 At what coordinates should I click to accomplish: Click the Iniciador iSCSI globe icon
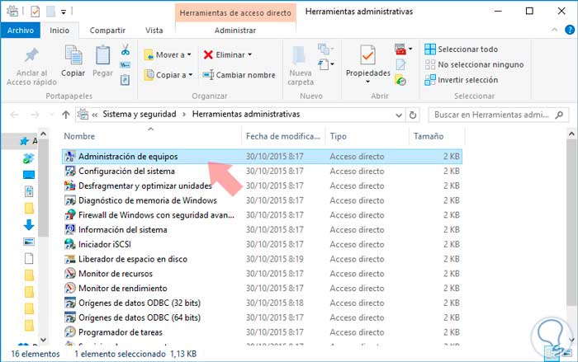pyautogui.click(x=69, y=244)
